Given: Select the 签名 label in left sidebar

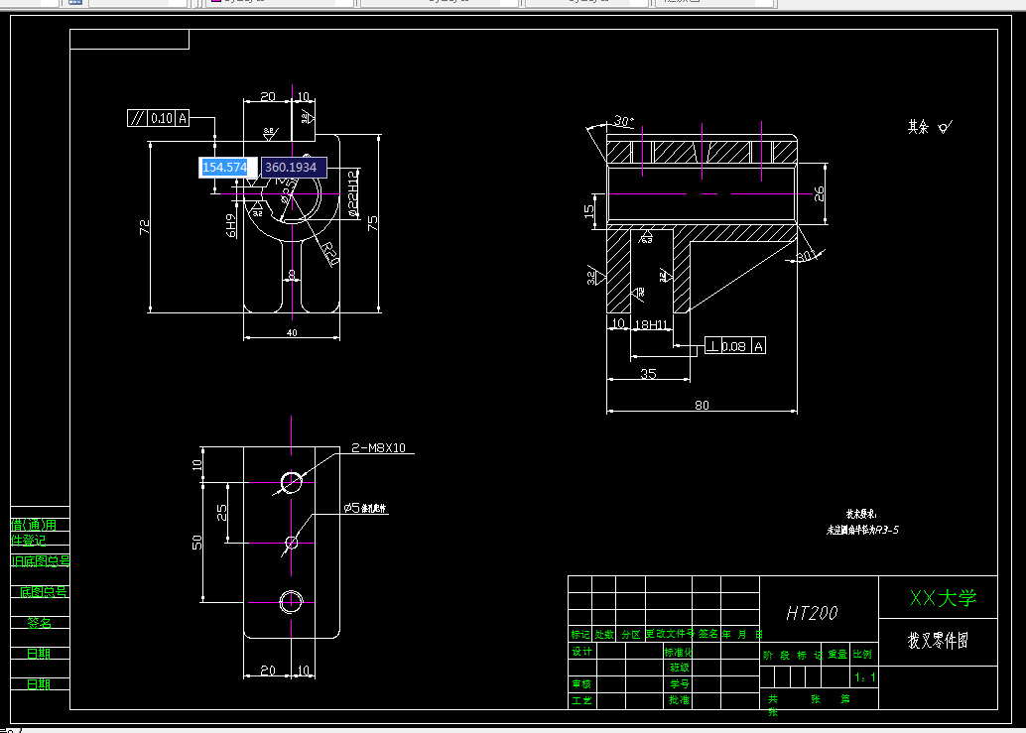Looking at the screenshot, I should (40, 623).
